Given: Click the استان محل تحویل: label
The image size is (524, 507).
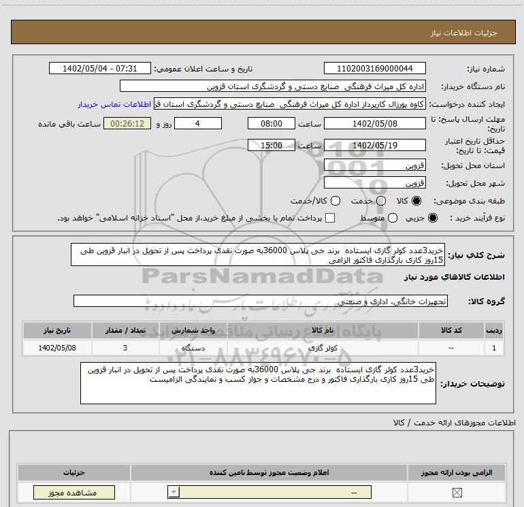Looking at the screenshot, I should pos(473,165).
